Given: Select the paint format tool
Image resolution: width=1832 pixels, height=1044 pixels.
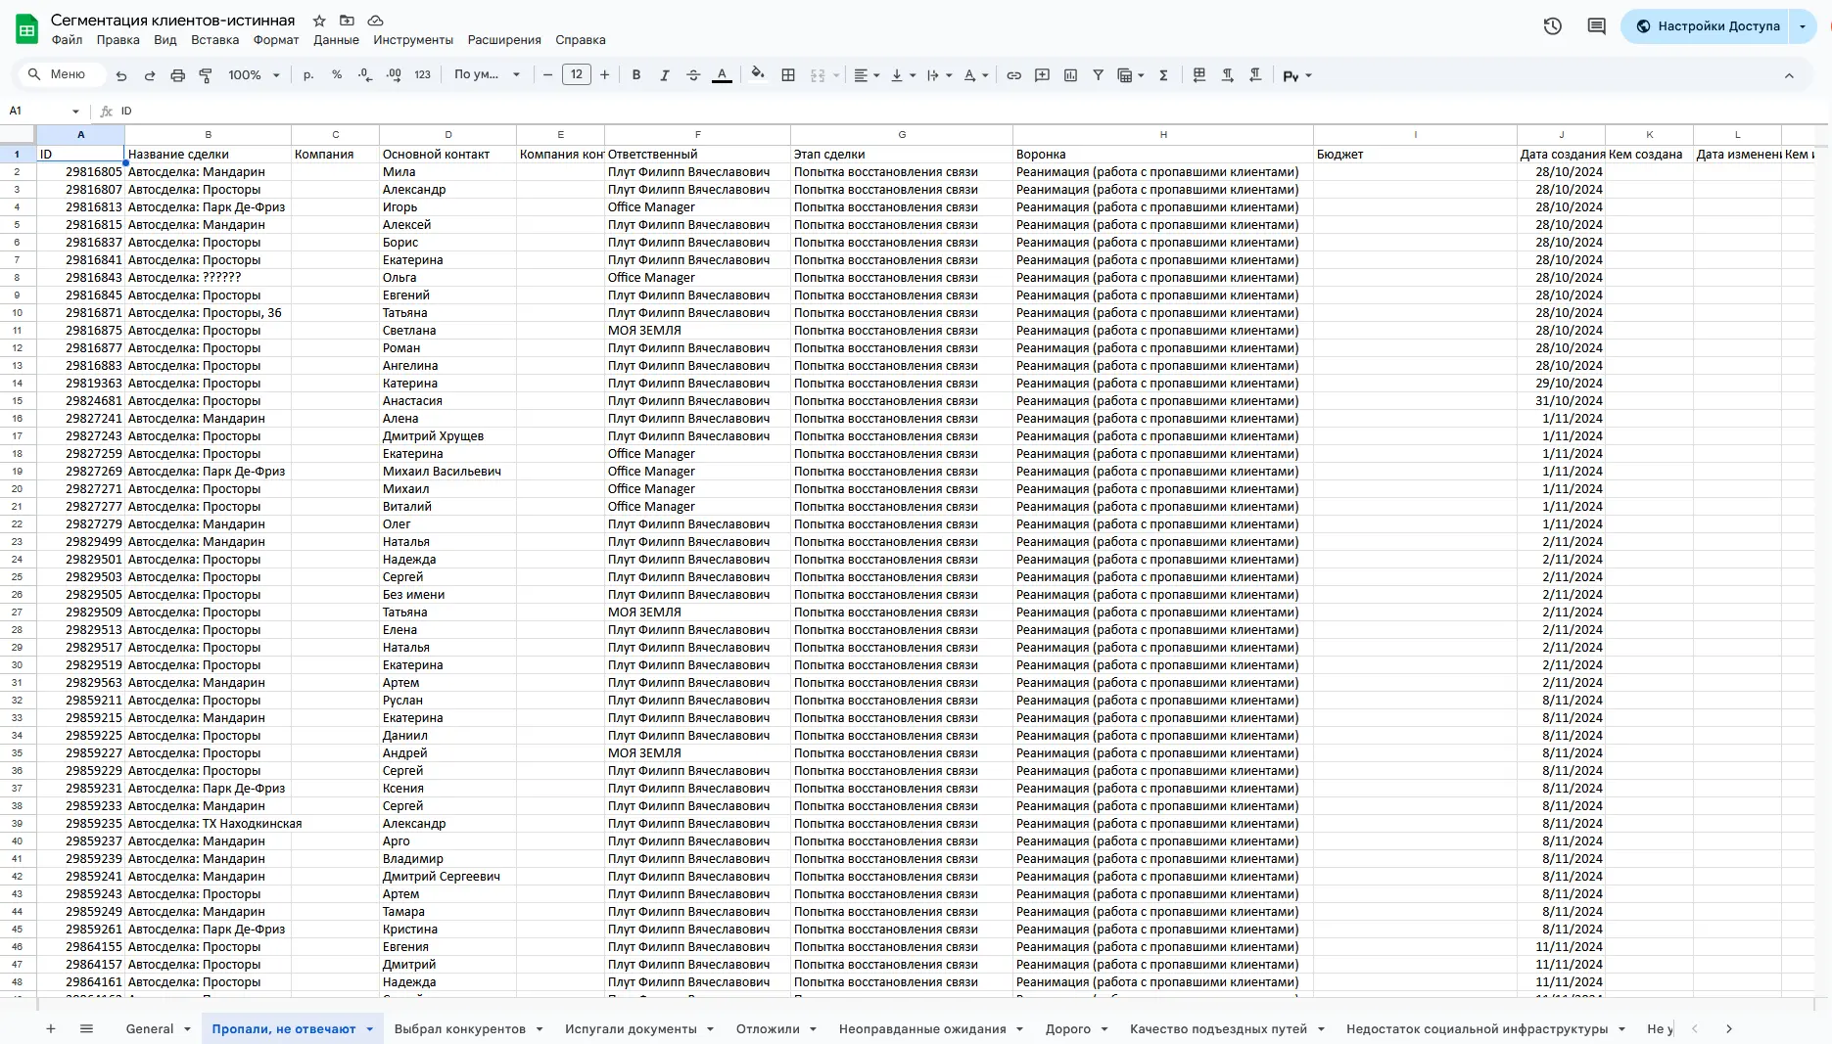Looking at the screenshot, I should coord(206,75).
